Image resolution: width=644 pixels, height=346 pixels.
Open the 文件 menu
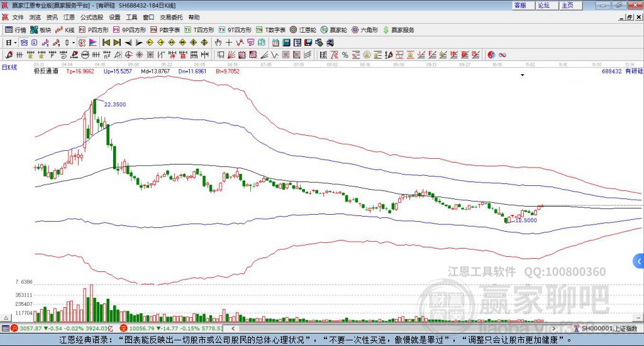coord(18,17)
